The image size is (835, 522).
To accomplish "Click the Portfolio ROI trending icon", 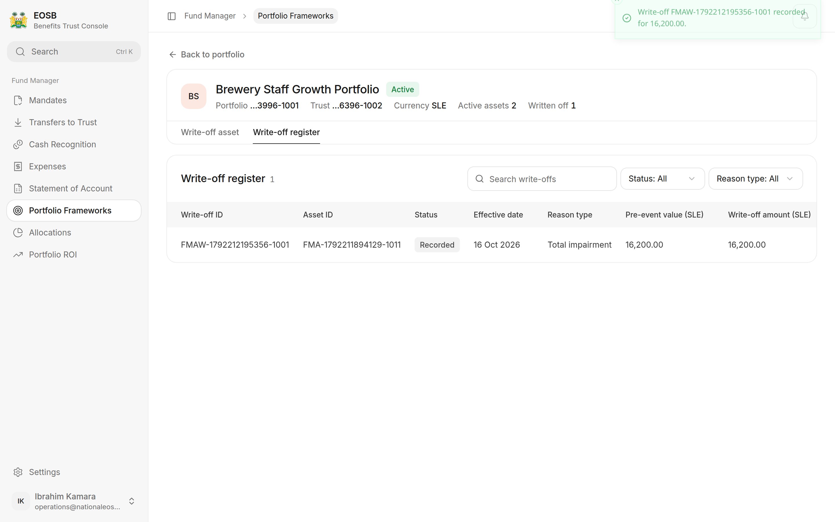I will coord(18,255).
